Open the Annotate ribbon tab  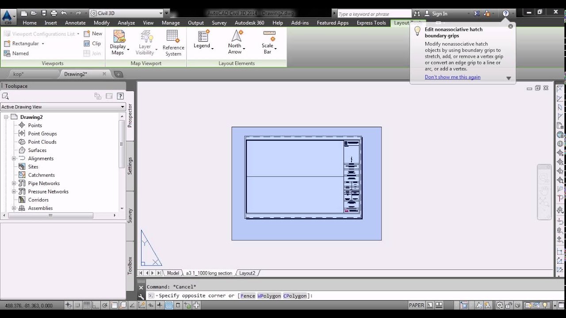(x=75, y=23)
